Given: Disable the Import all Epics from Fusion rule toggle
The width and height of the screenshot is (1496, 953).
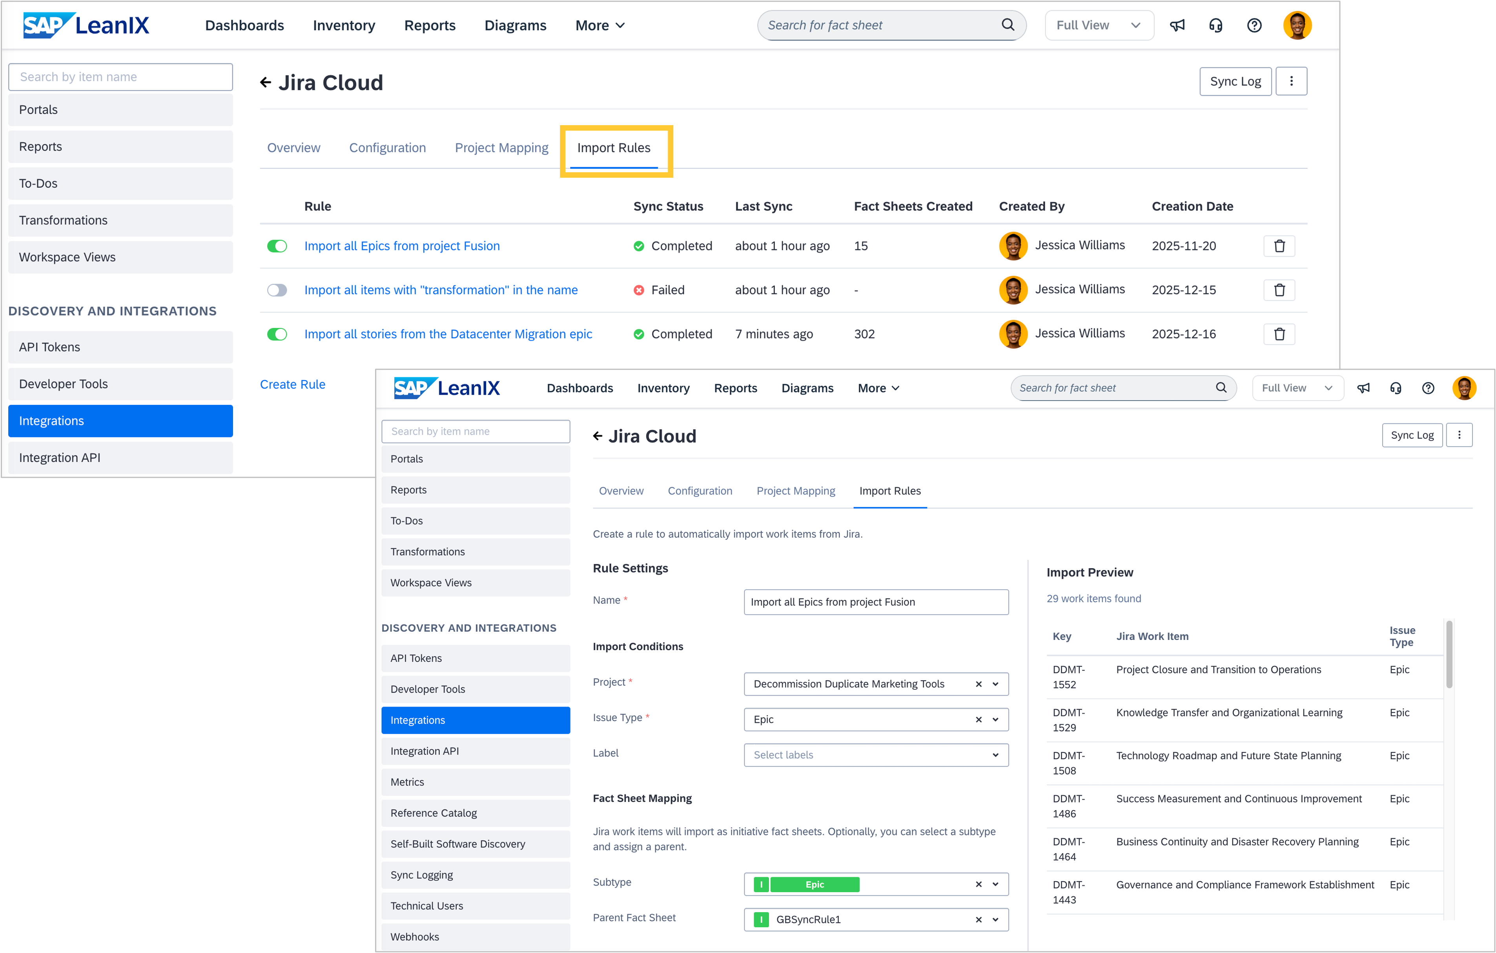Looking at the screenshot, I should pyautogui.click(x=277, y=246).
